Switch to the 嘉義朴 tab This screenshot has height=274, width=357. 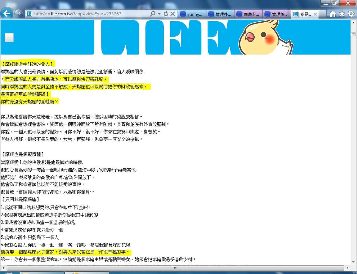coord(249,14)
